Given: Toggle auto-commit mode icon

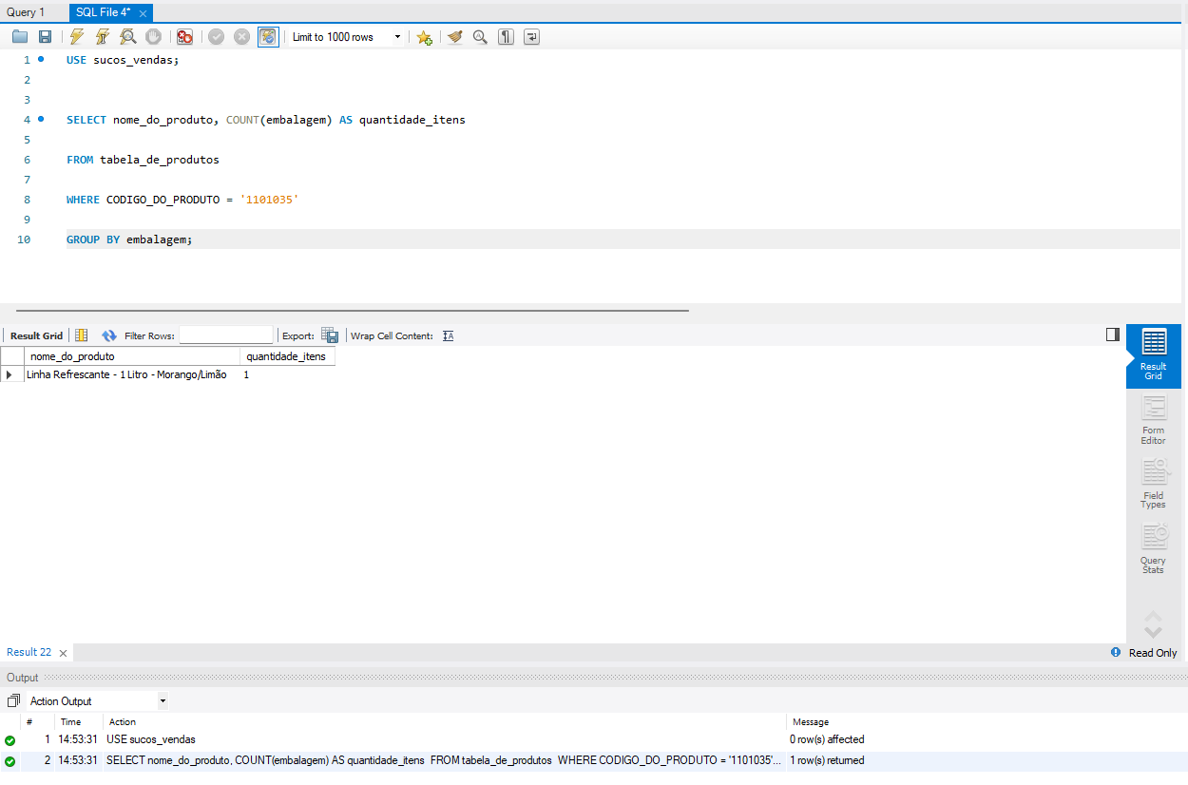Looking at the screenshot, I should (x=269, y=37).
